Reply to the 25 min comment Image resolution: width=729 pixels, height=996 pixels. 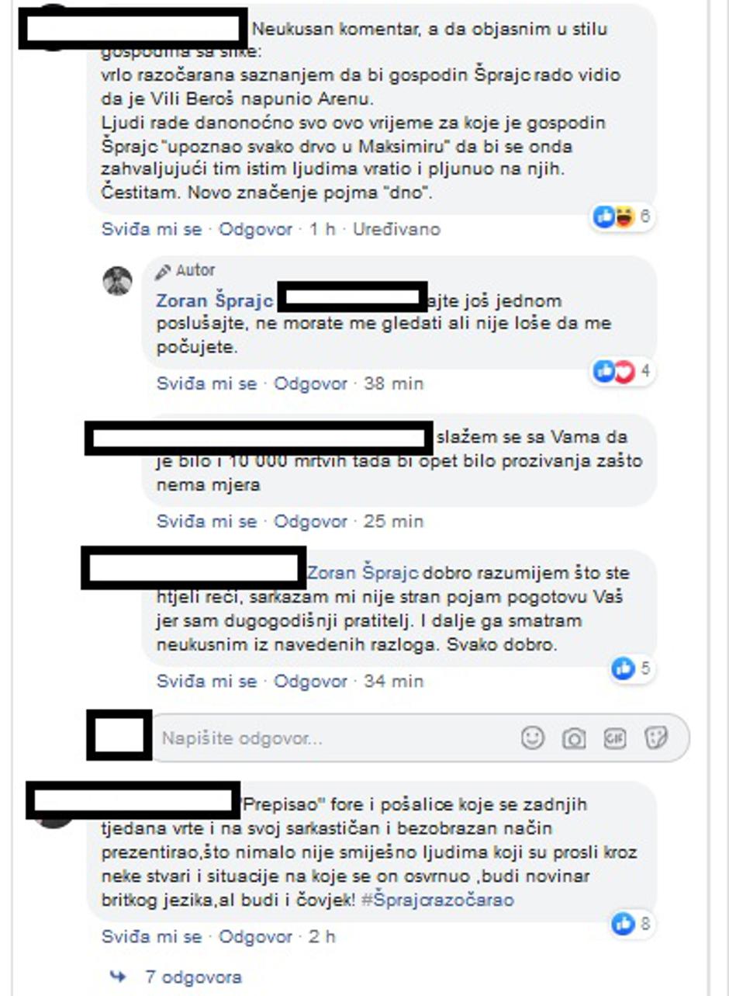310,521
